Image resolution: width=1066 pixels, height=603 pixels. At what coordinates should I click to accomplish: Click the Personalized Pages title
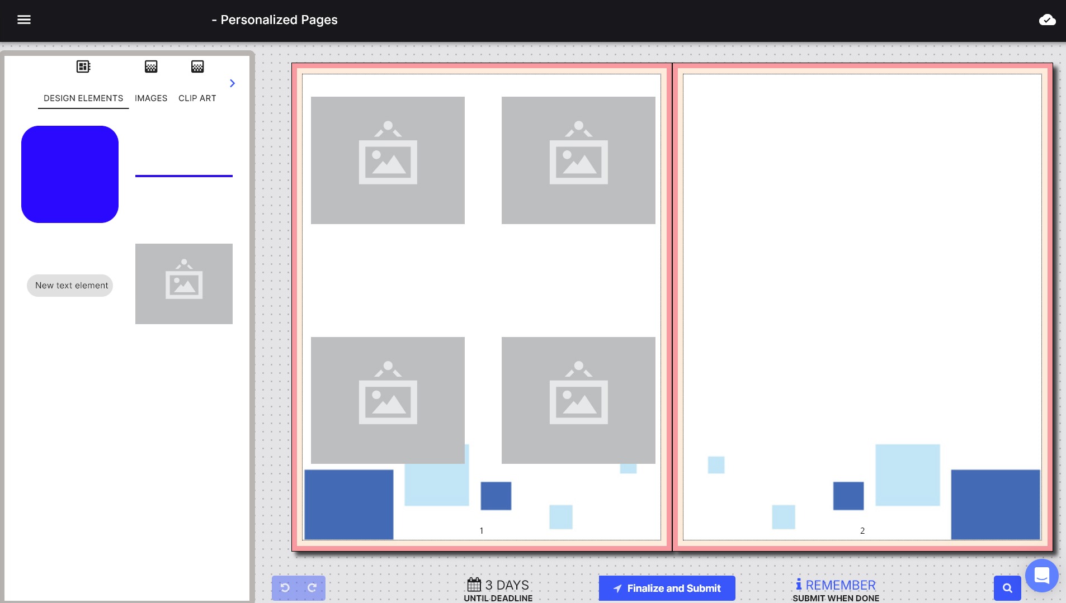[275, 20]
